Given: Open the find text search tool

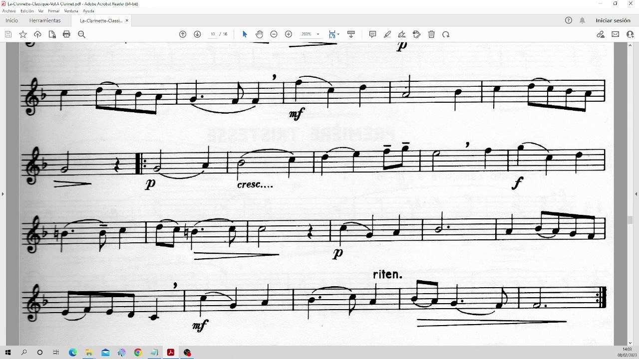Looking at the screenshot, I should (x=82, y=34).
